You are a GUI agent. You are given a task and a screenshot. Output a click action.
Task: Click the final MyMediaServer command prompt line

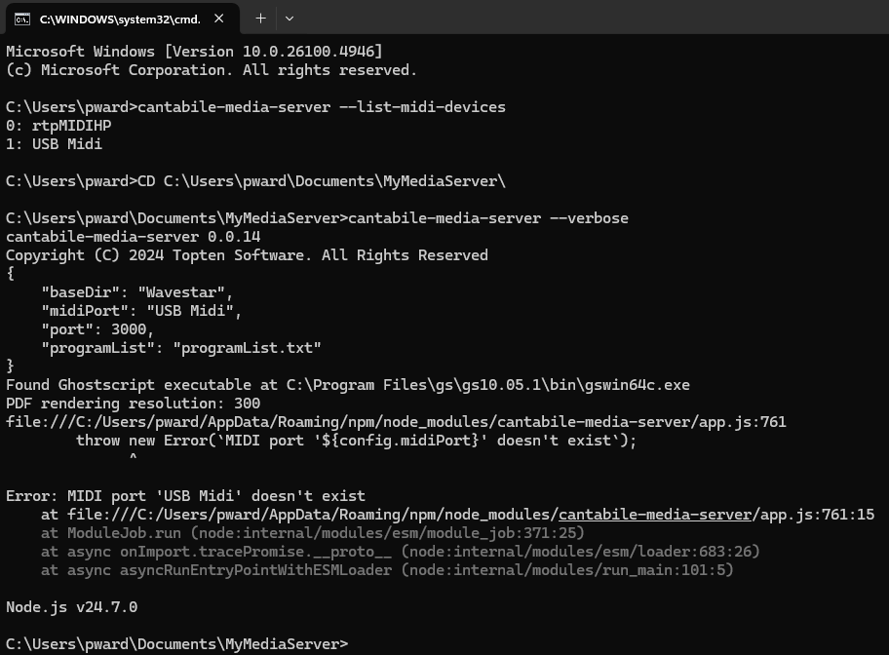(x=176, y=644)
